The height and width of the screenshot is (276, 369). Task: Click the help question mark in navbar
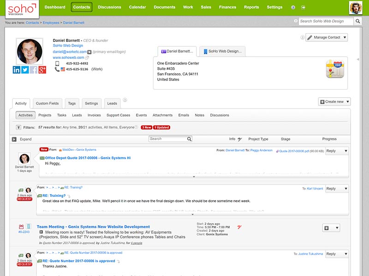[x=293, y=7]
